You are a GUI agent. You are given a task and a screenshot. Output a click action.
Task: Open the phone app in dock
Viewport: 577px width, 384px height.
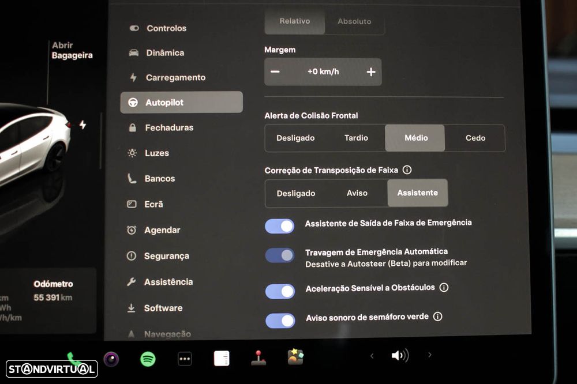pos(73,357)
